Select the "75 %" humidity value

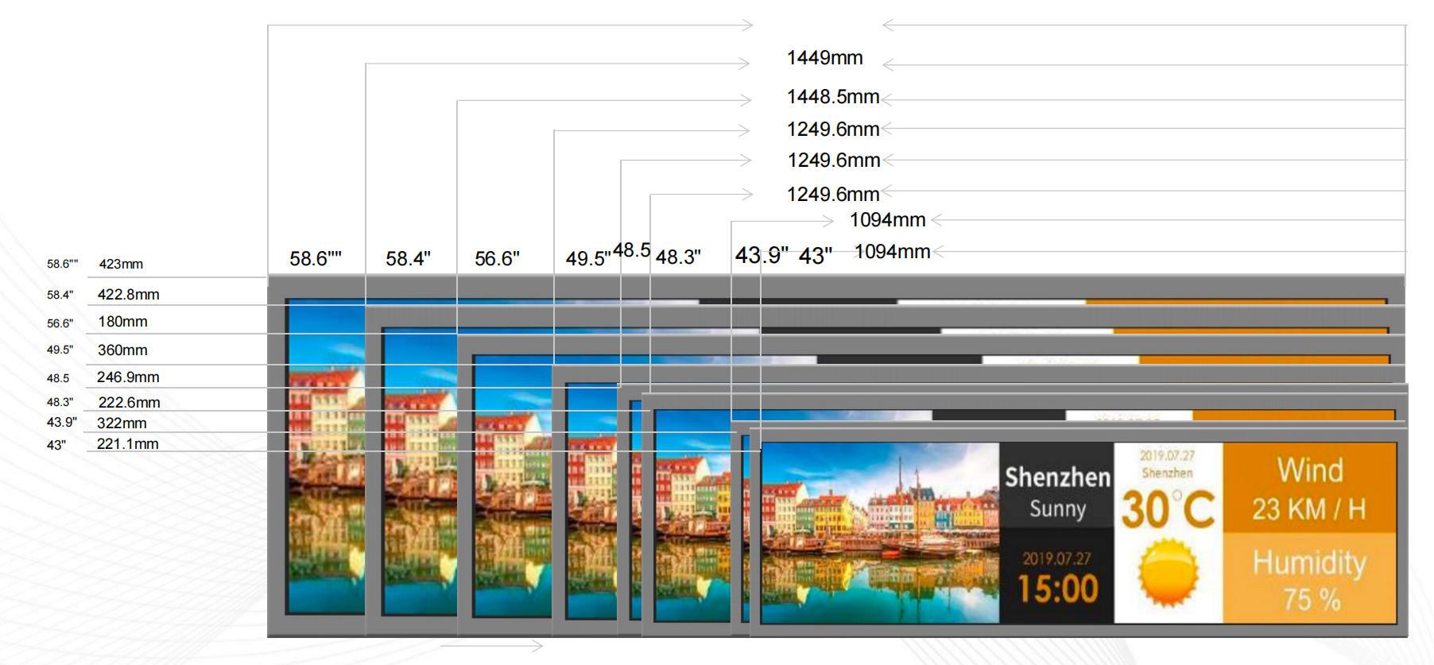click(1312, 599)
